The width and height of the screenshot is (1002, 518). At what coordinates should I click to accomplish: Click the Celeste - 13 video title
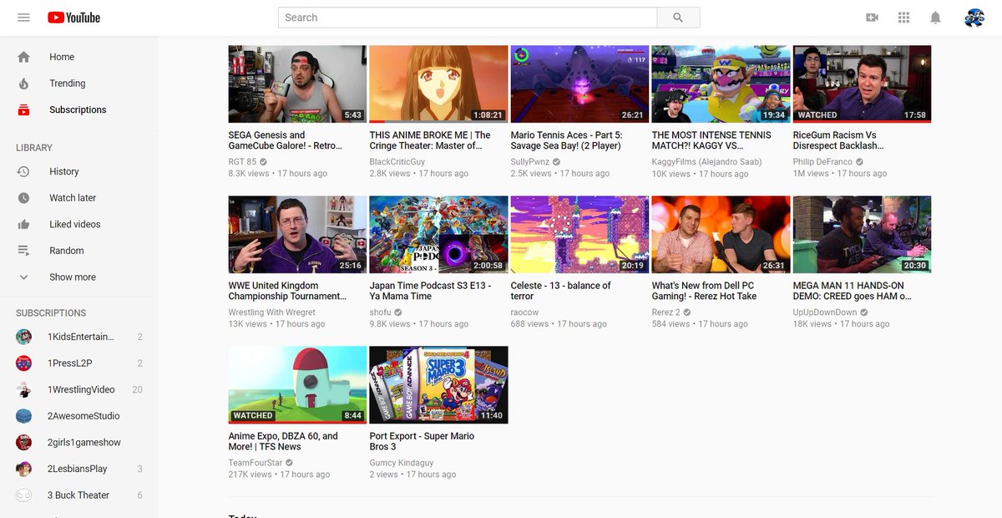tap(560, 291)
